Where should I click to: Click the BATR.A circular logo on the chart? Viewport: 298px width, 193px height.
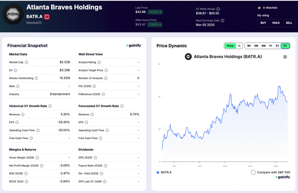[x=188, y=57]
